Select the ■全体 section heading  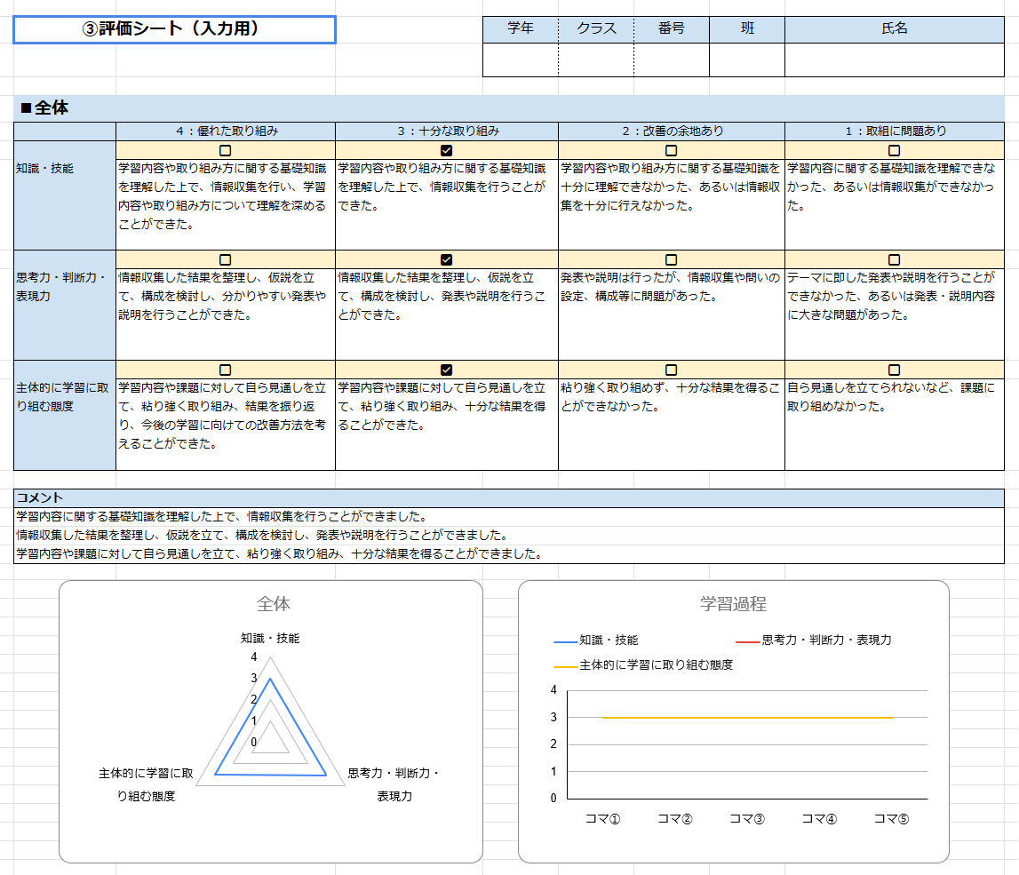509,107
